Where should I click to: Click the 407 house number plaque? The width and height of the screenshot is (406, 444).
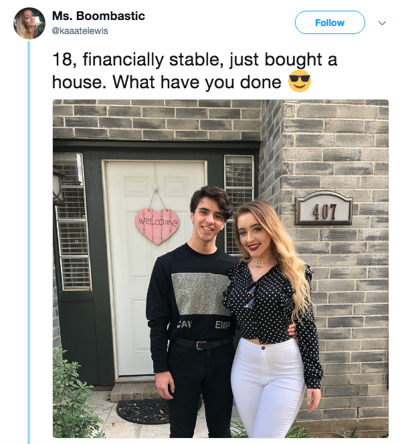coord(324,209)
